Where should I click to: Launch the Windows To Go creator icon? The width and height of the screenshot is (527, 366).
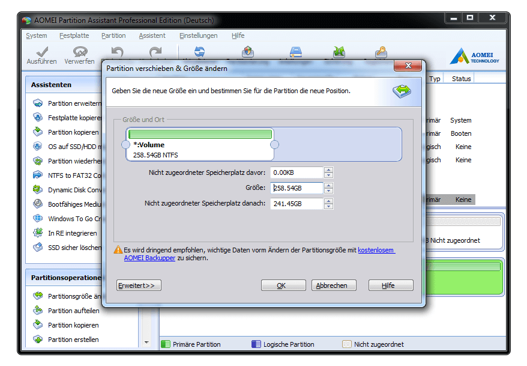point(38,218)
